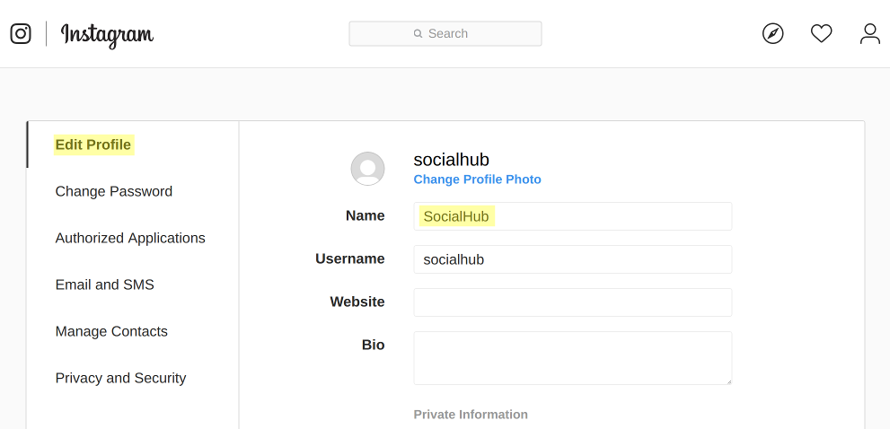Click the Bio textarea resize handle
This screenshot has width=890, height=429.
coord(727,381)
